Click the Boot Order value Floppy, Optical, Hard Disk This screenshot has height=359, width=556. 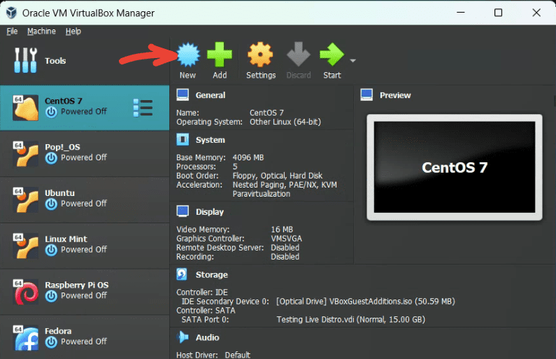point(277,176)
